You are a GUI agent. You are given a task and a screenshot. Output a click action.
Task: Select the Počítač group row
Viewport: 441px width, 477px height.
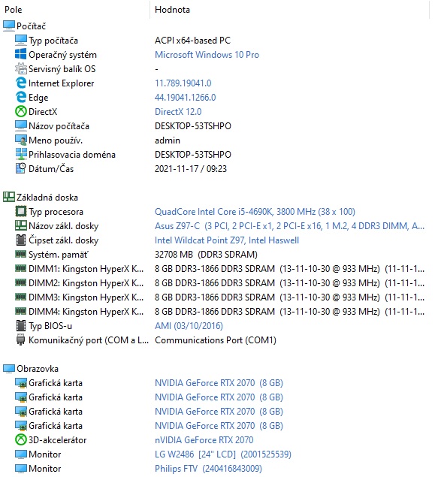tap(31, 26)
